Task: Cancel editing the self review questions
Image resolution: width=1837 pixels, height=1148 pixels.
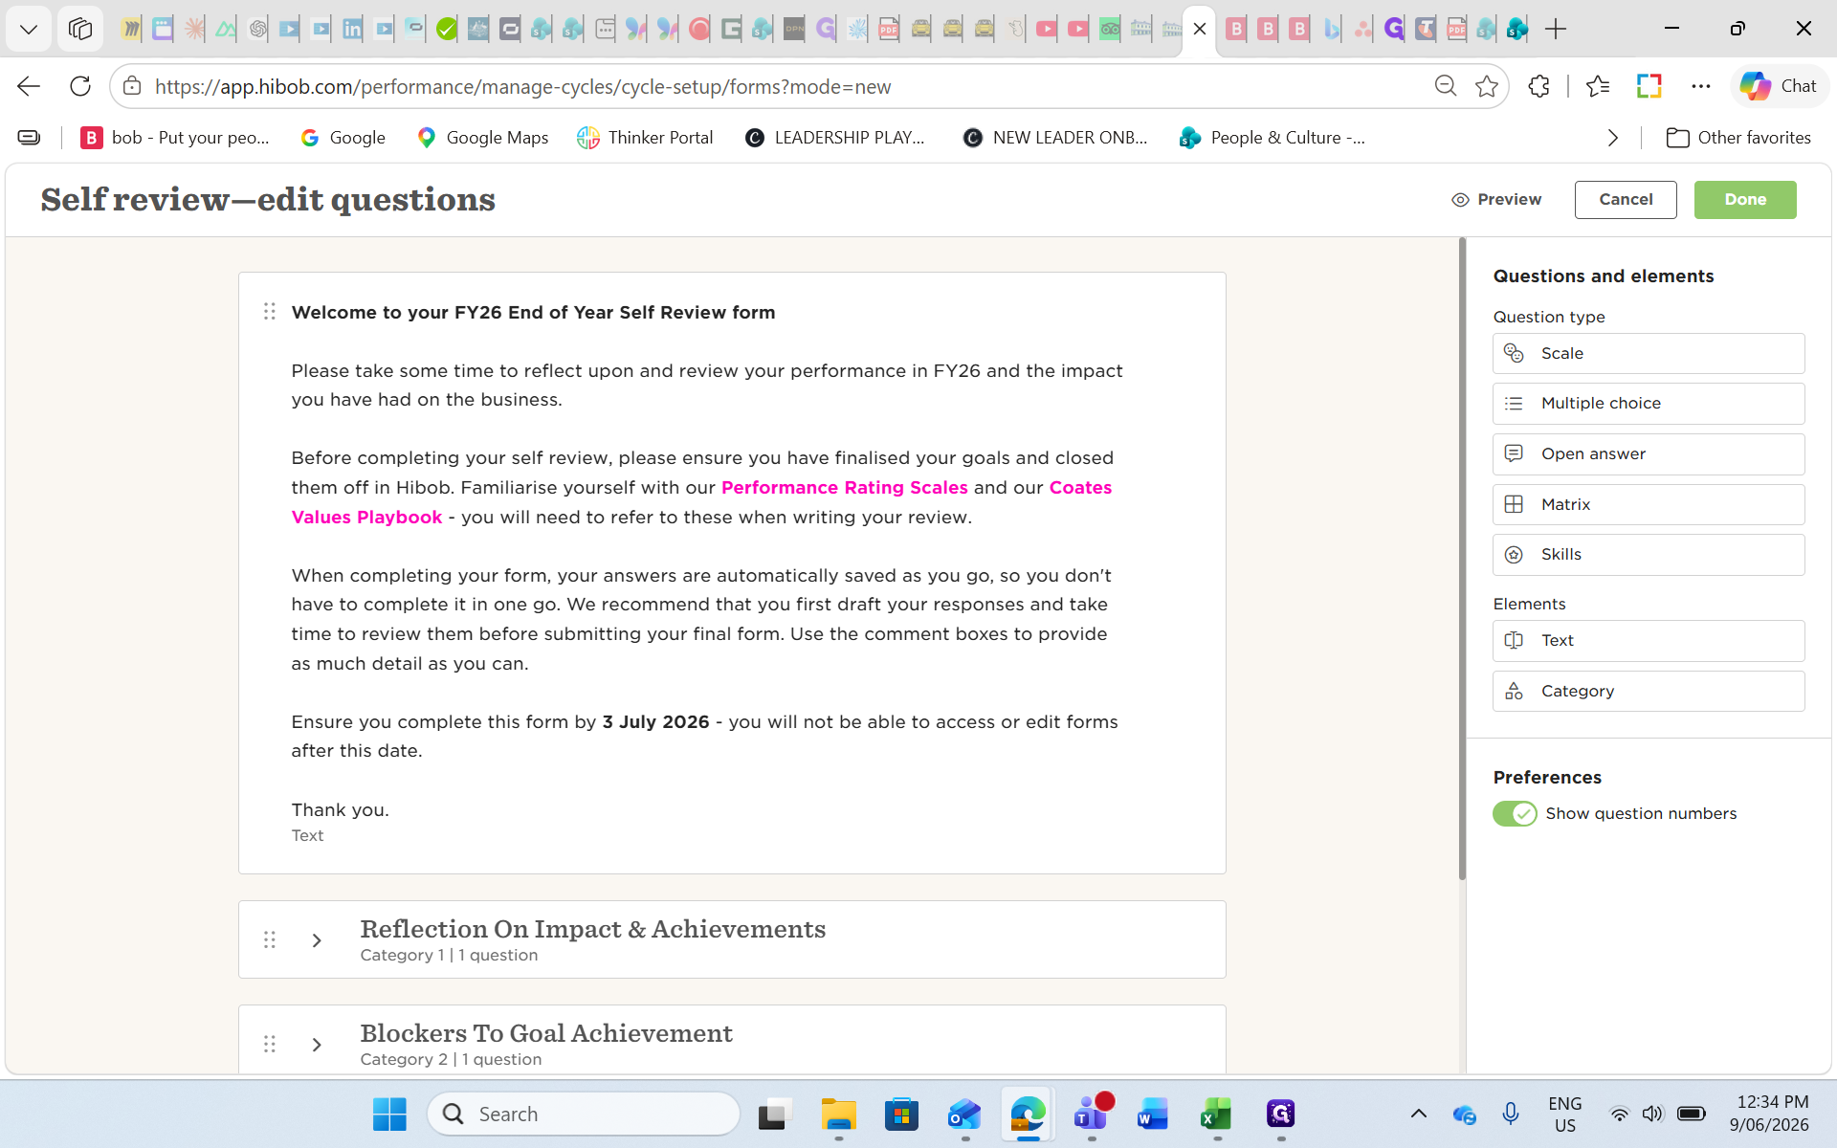Action: [1626, 200]
